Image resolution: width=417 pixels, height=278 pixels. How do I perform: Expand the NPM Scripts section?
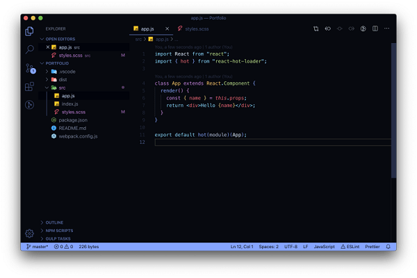[x=59, y=230]
